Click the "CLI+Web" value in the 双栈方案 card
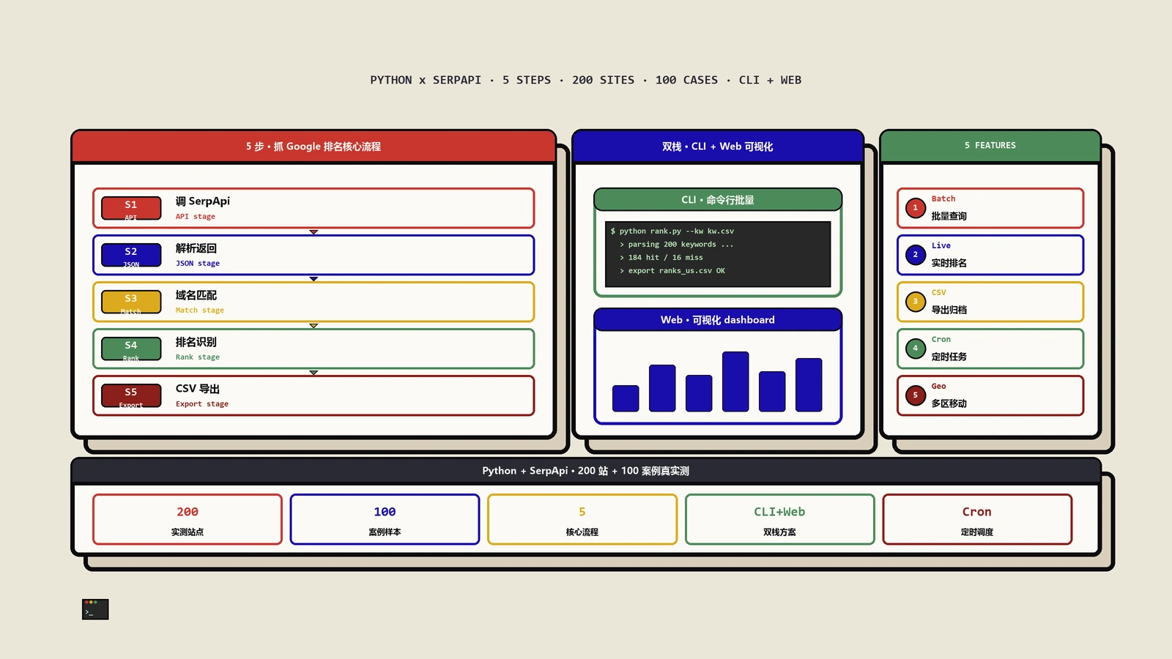The height and width of the screenshot is (659, 1172). click(779, 512)
